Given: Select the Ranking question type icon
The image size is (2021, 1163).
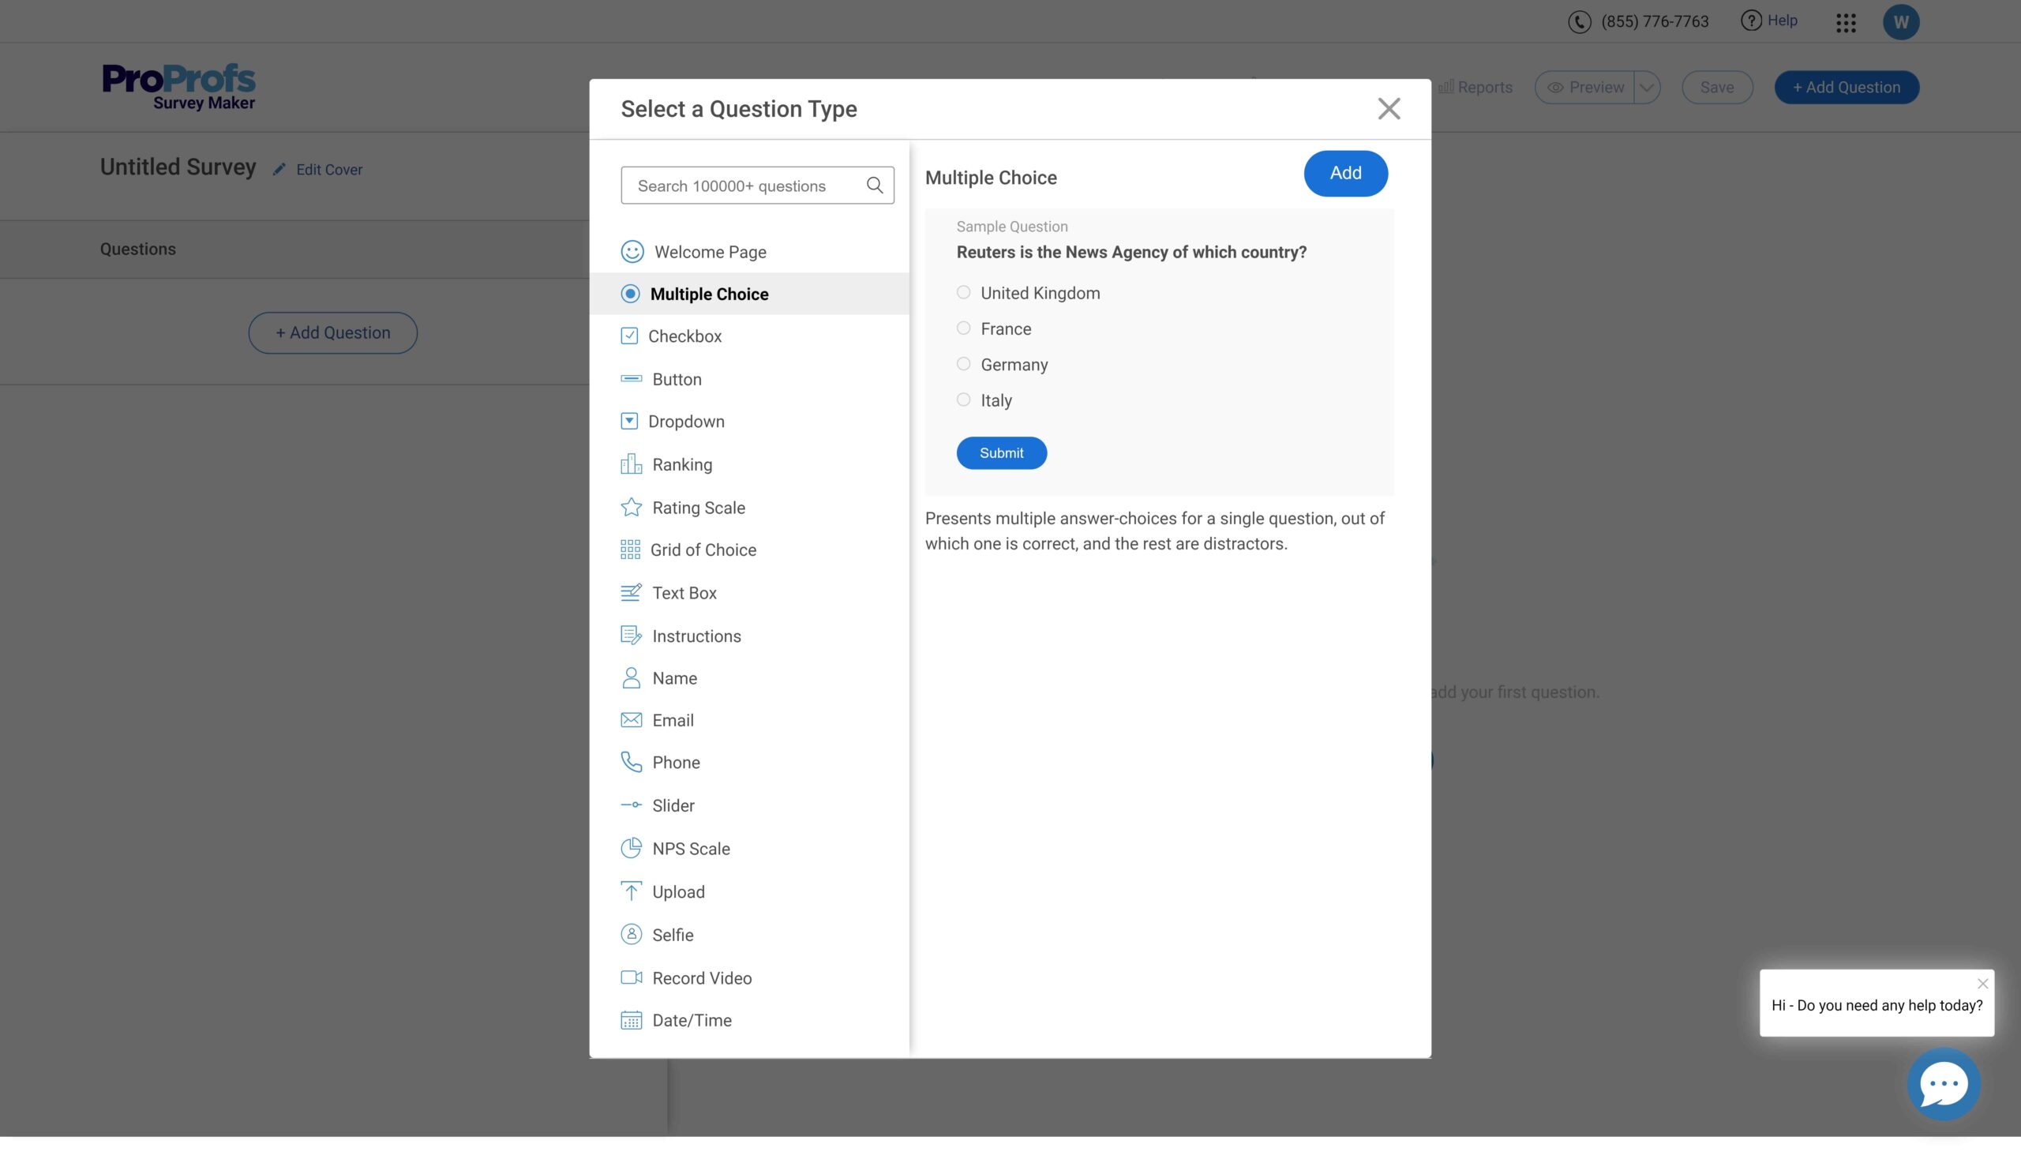Looking at the screenshot, I should (630, 465).
